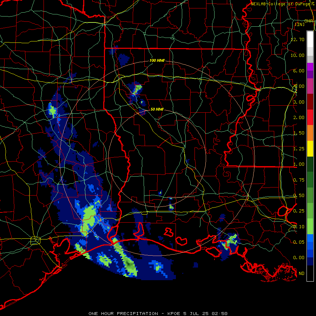
Task: Click the white swatch at the legend top
Action: (310, 39)
